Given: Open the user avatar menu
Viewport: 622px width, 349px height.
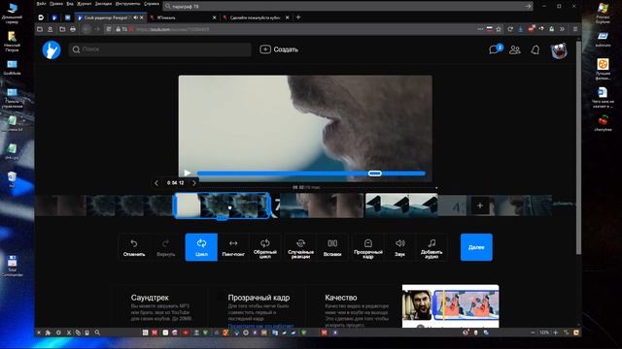Looking at the screenshot, I should 559,50.
